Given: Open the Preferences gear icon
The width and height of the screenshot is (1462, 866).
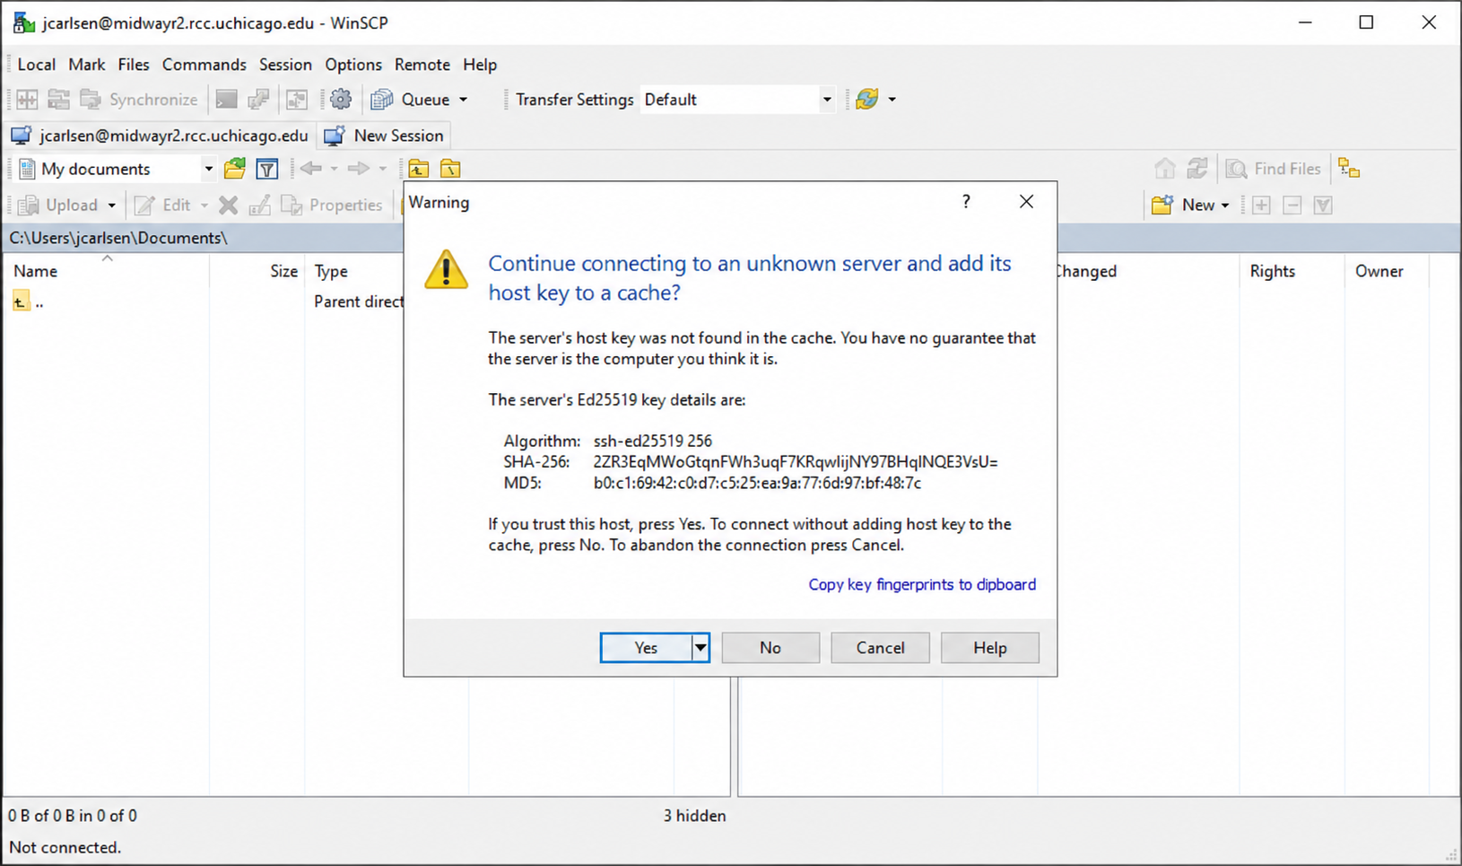Looking at the screenshot, I should pyautogui.click(x=341, y=100).
